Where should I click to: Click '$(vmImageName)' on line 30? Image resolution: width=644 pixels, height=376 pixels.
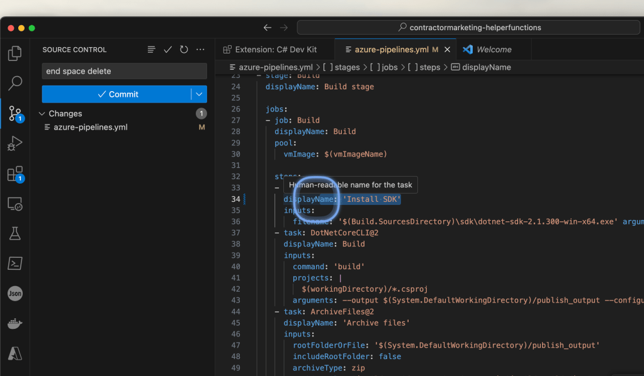[356, 155]
